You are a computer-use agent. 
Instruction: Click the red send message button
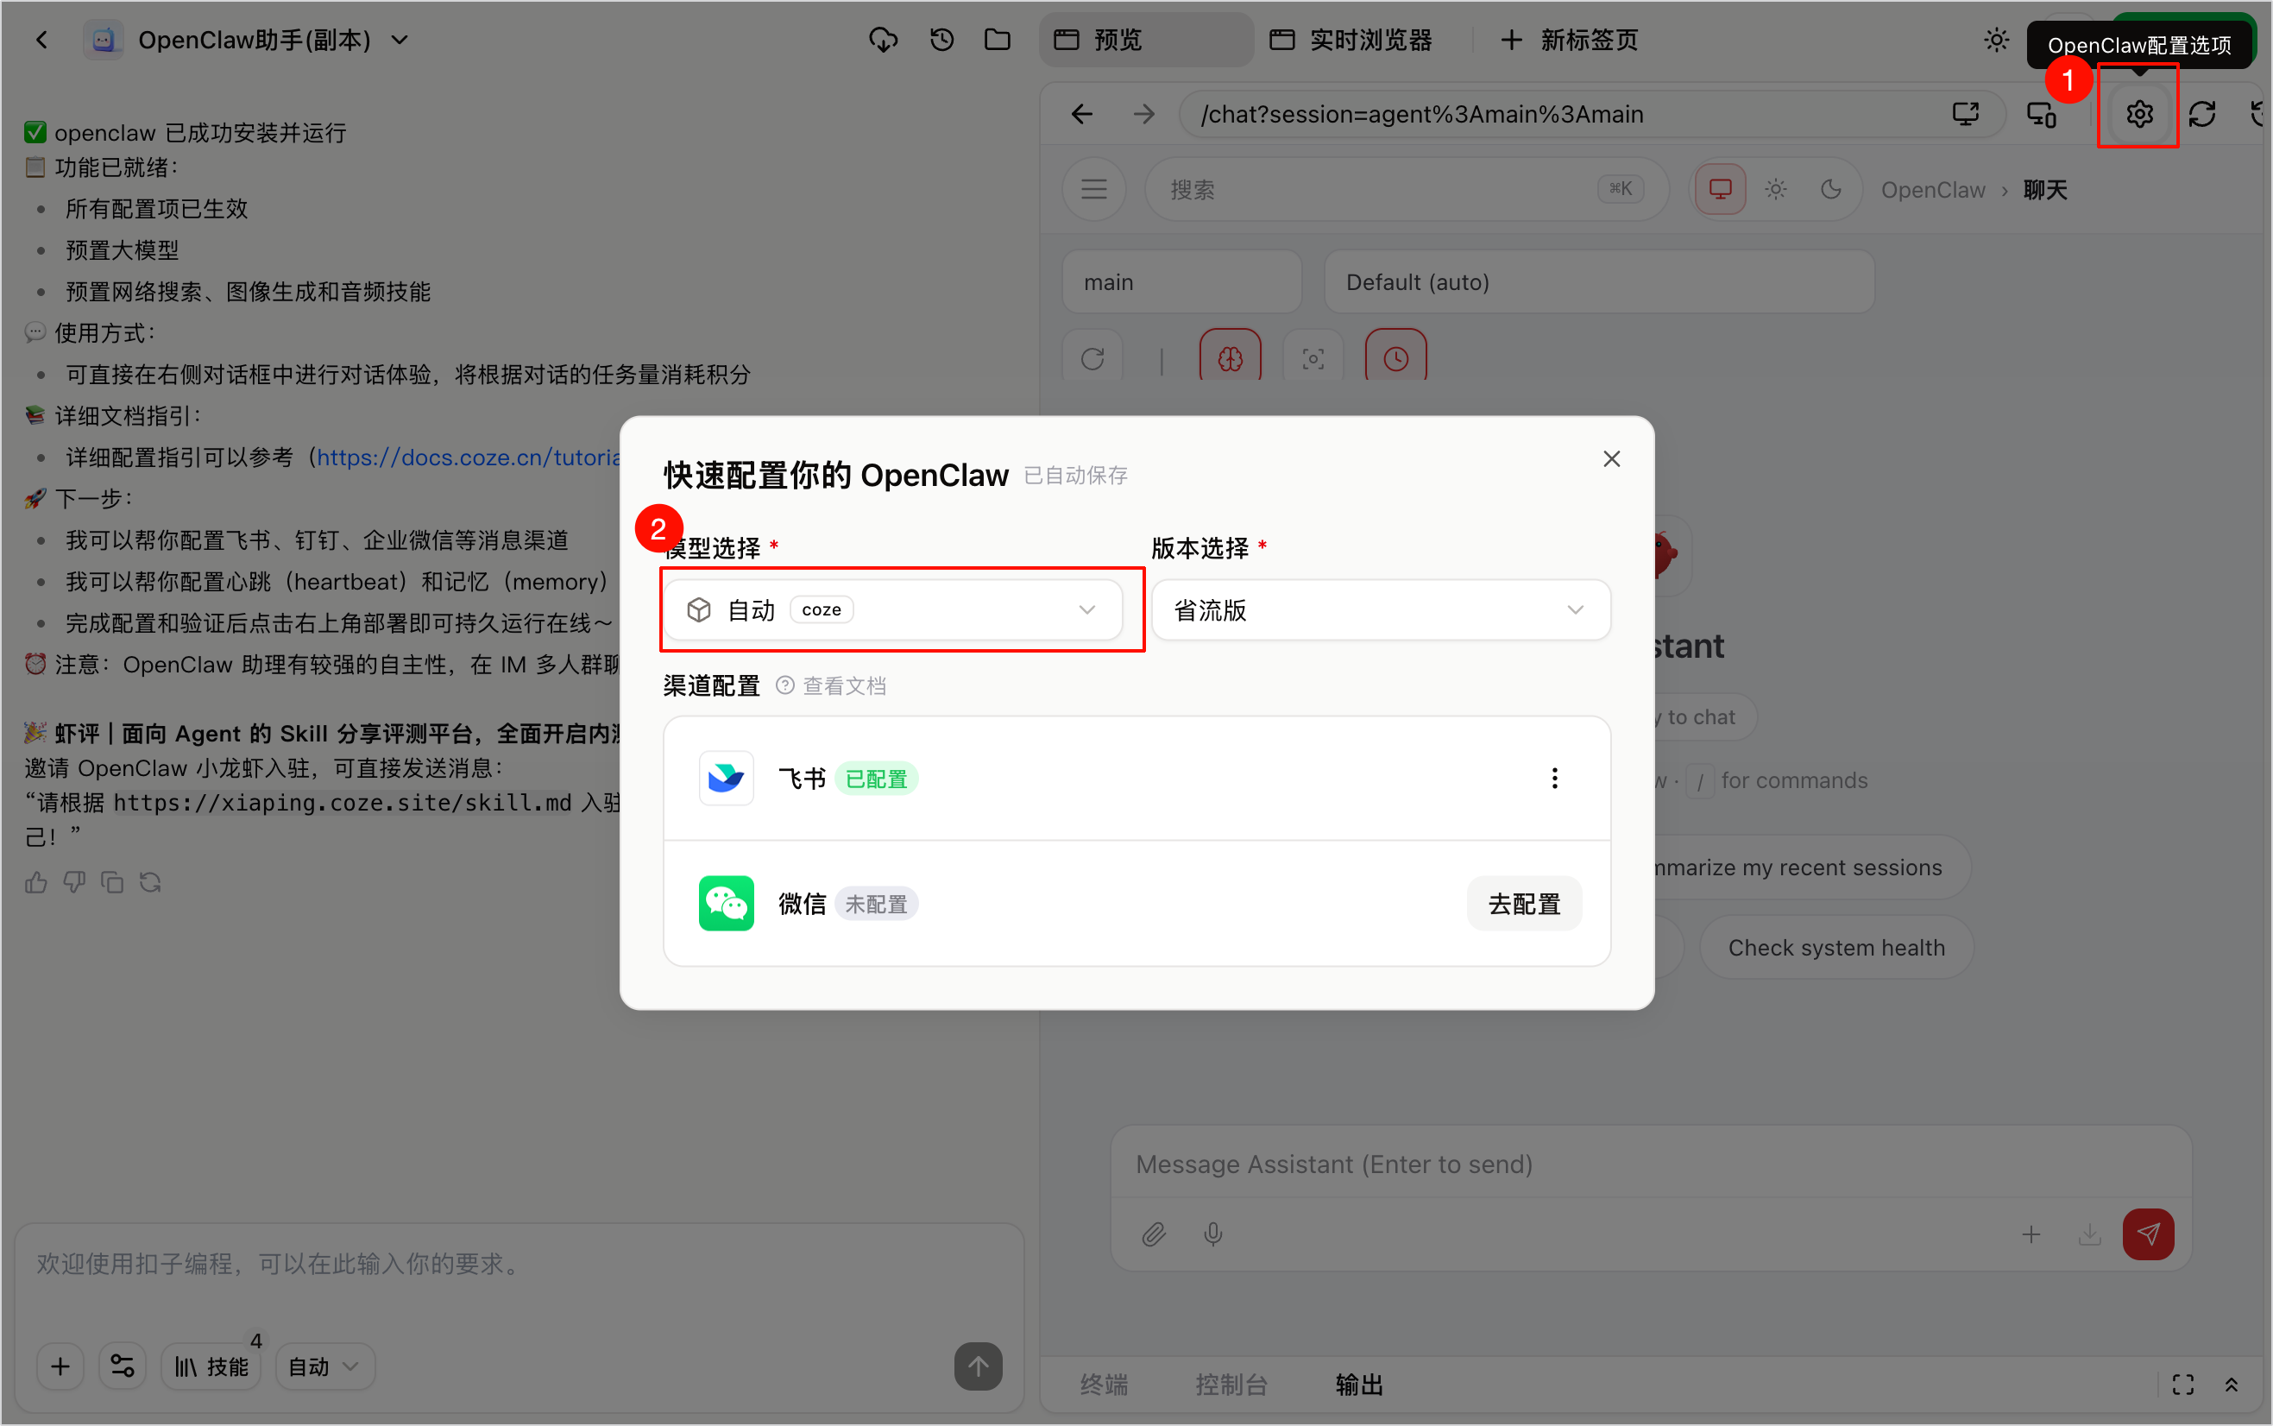(x=2148, y=1234)
